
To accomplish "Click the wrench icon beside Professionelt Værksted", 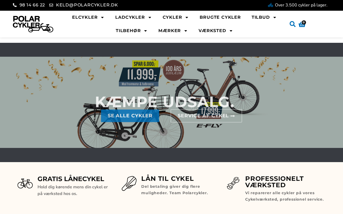I will (233, 183).
